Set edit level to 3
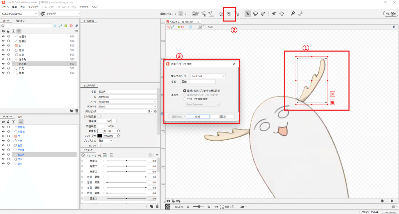 click(x=186, y=14)
